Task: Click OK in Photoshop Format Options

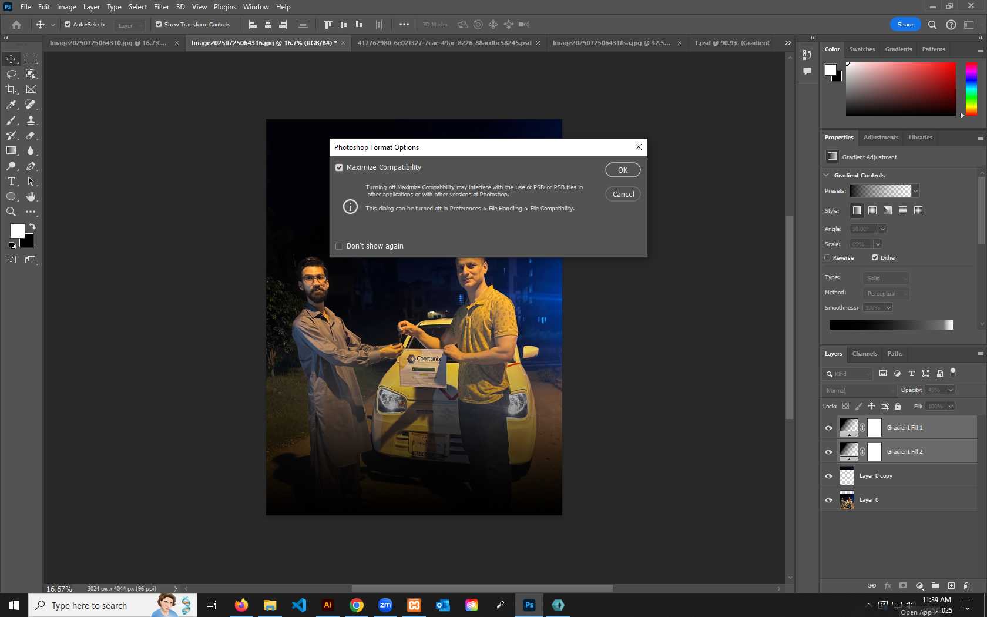Action: [x=623, y=170]
